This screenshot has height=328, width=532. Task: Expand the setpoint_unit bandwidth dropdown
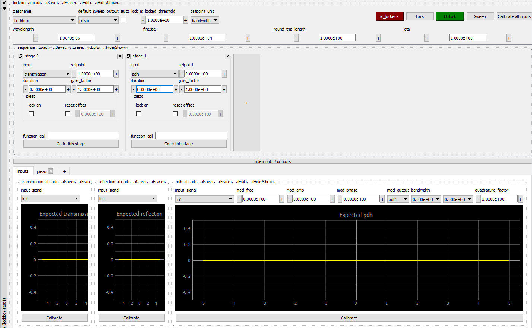click(x=205, y=20)
